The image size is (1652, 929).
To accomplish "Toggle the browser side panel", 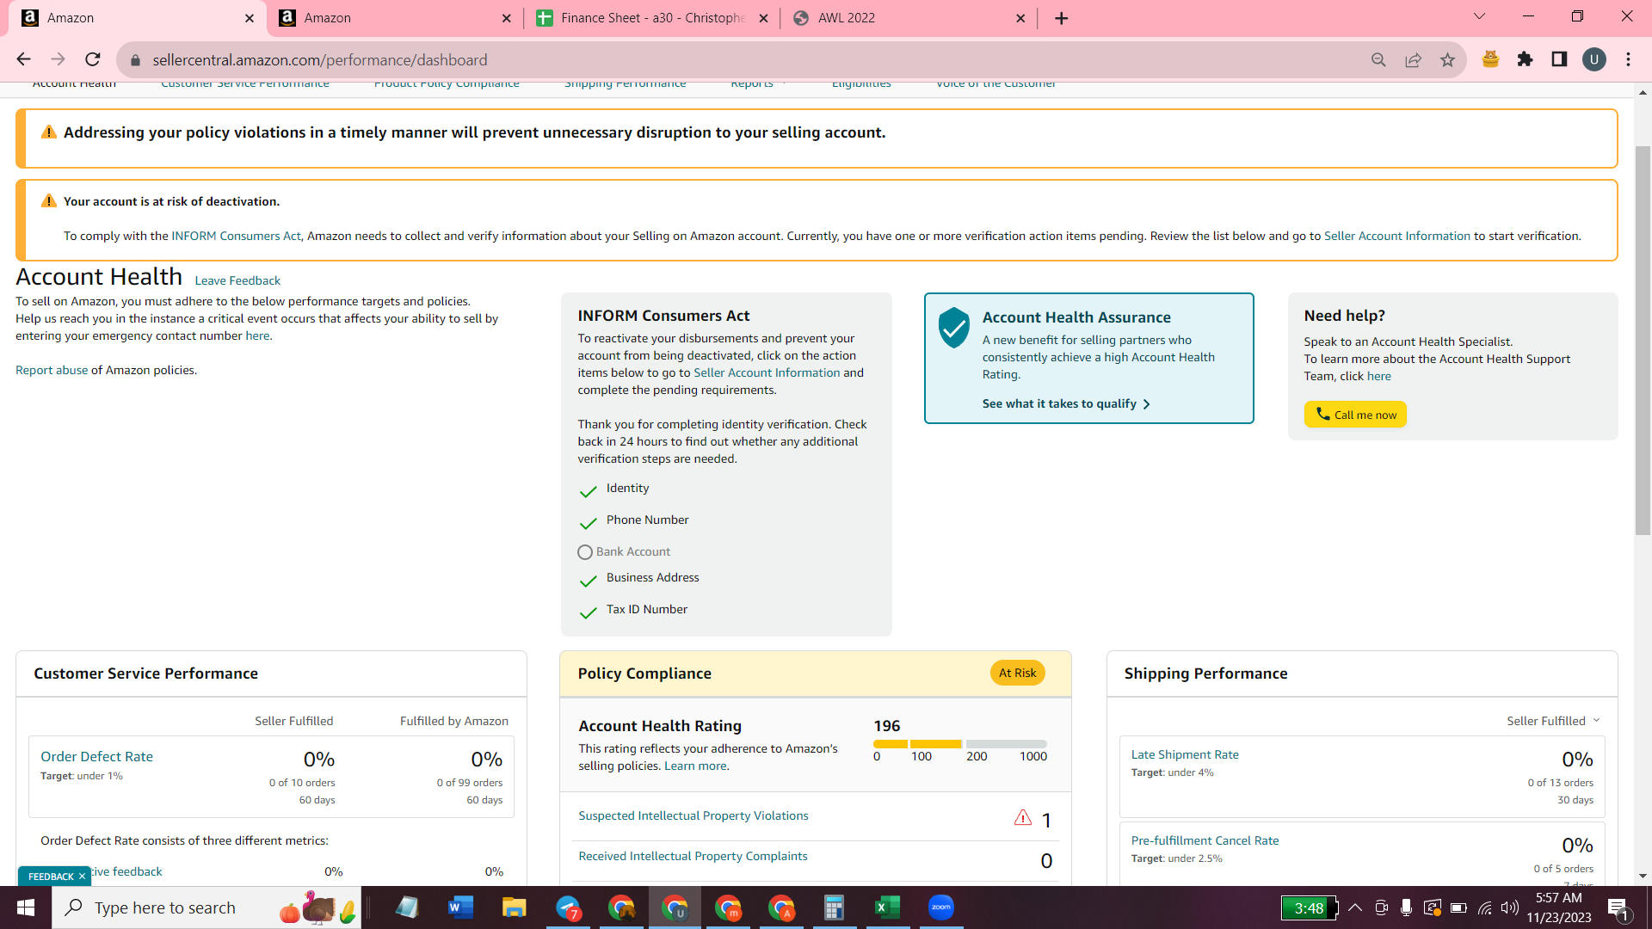I will (1559, 59).
